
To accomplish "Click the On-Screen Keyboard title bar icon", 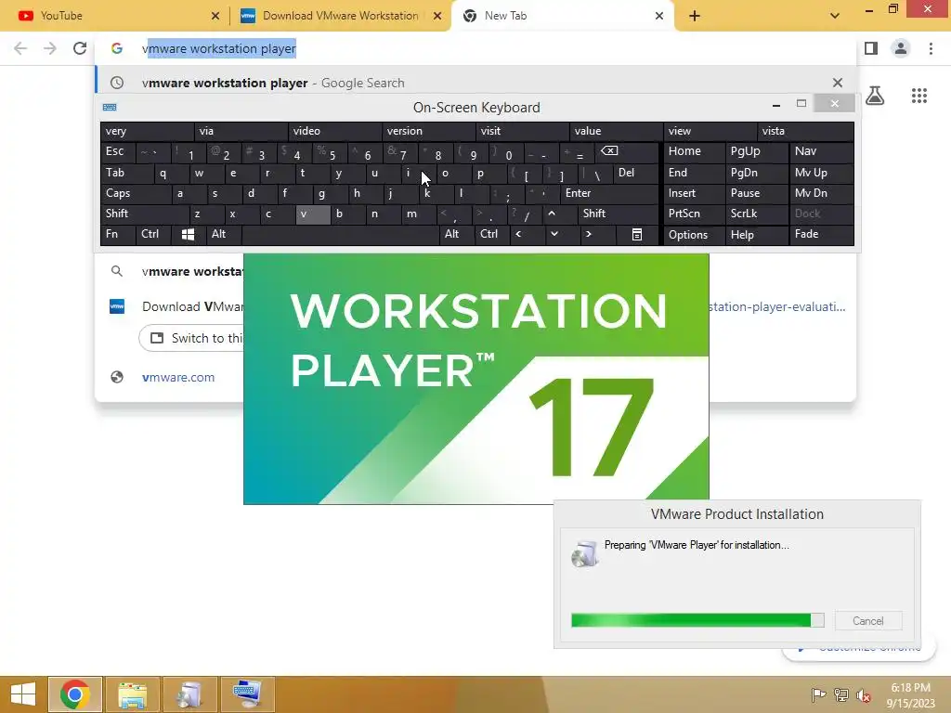I will point(110,108).
